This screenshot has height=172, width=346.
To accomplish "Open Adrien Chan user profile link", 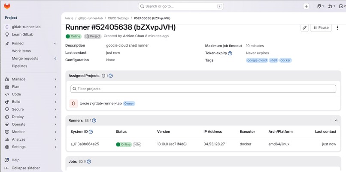I will (134, 36).
